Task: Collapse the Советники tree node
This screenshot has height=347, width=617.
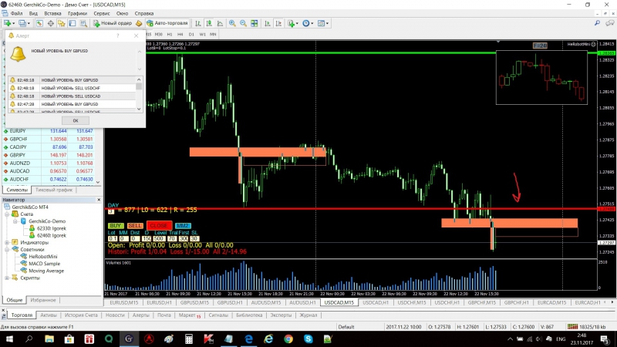Action: click(7, 250)
